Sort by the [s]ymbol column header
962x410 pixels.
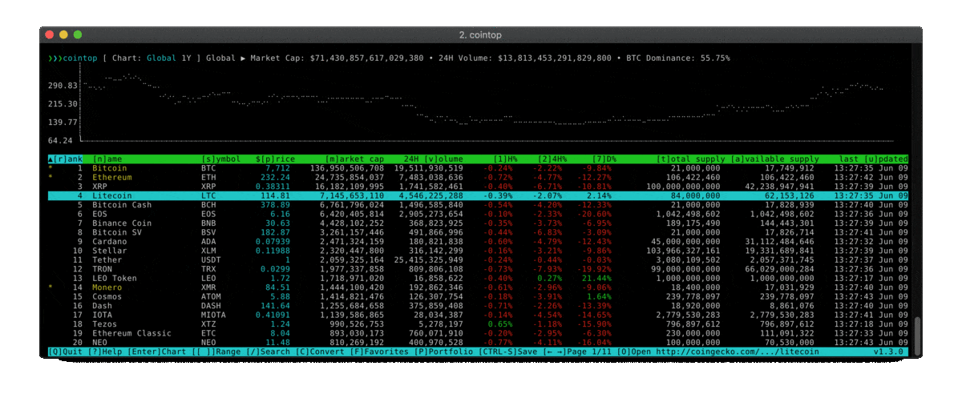[x=220, y=159]
